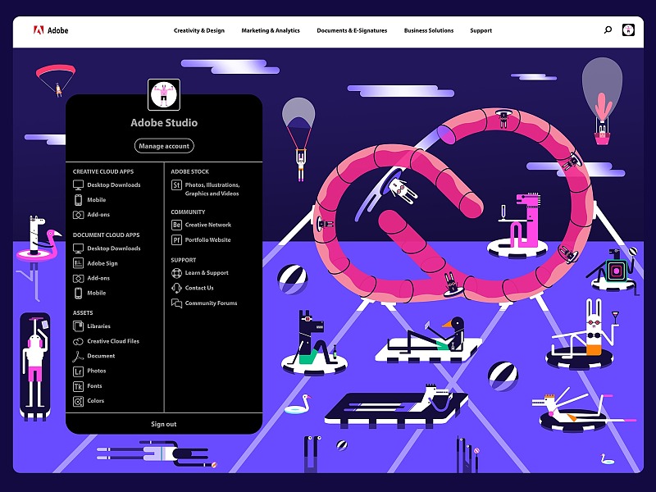
Task: Select the Lightroom Photos Lr icon
Action: tap(79, 371)
